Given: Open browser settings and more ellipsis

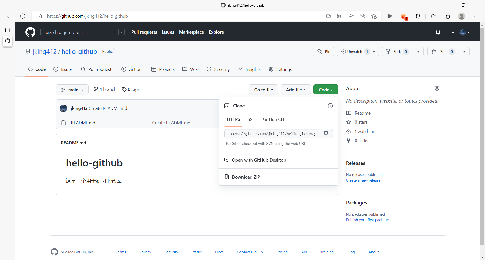Looking at the screenshot, I should point(476,16).
